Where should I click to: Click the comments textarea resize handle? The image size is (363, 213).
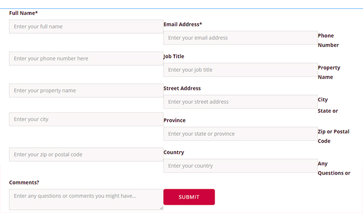(161, 208)
